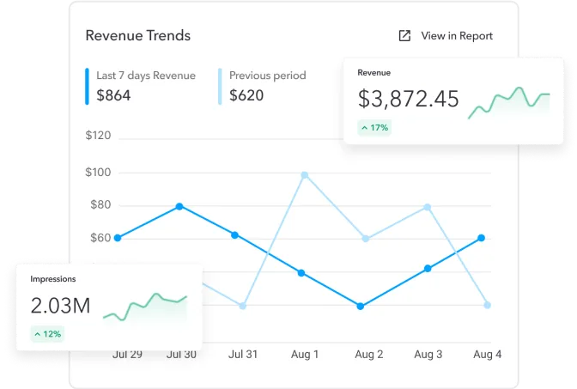Click the $3,872.45 revenue value
This screenshot has height=389, width=577.
click(x=408, y=100)
